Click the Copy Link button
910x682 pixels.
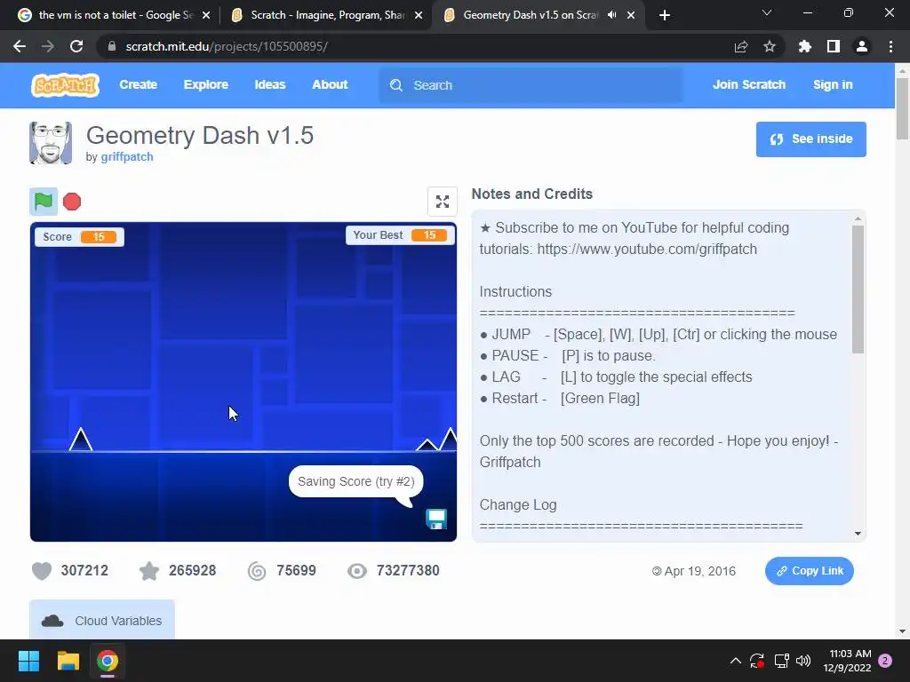(x=809, y=571)
